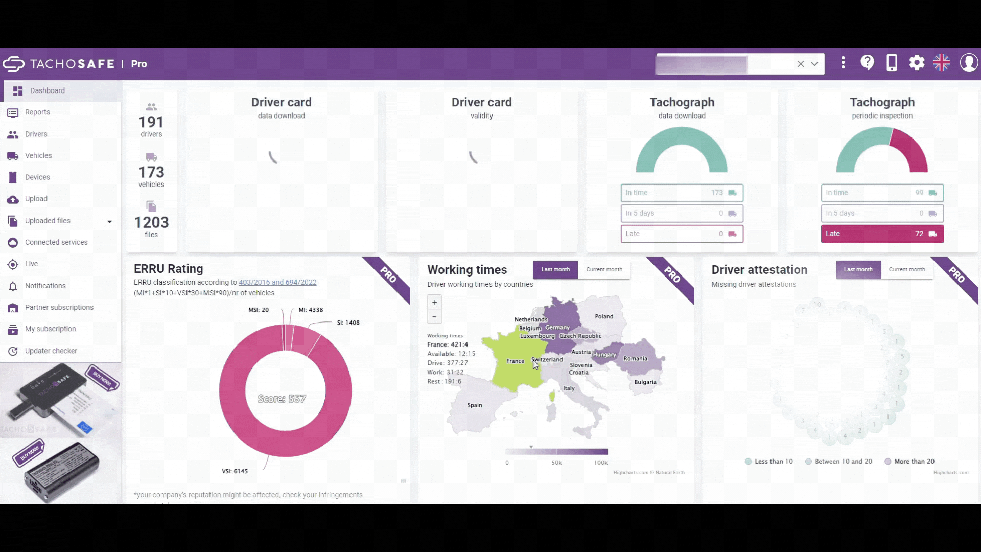Navigate to Vehicles section

point(38,156)
